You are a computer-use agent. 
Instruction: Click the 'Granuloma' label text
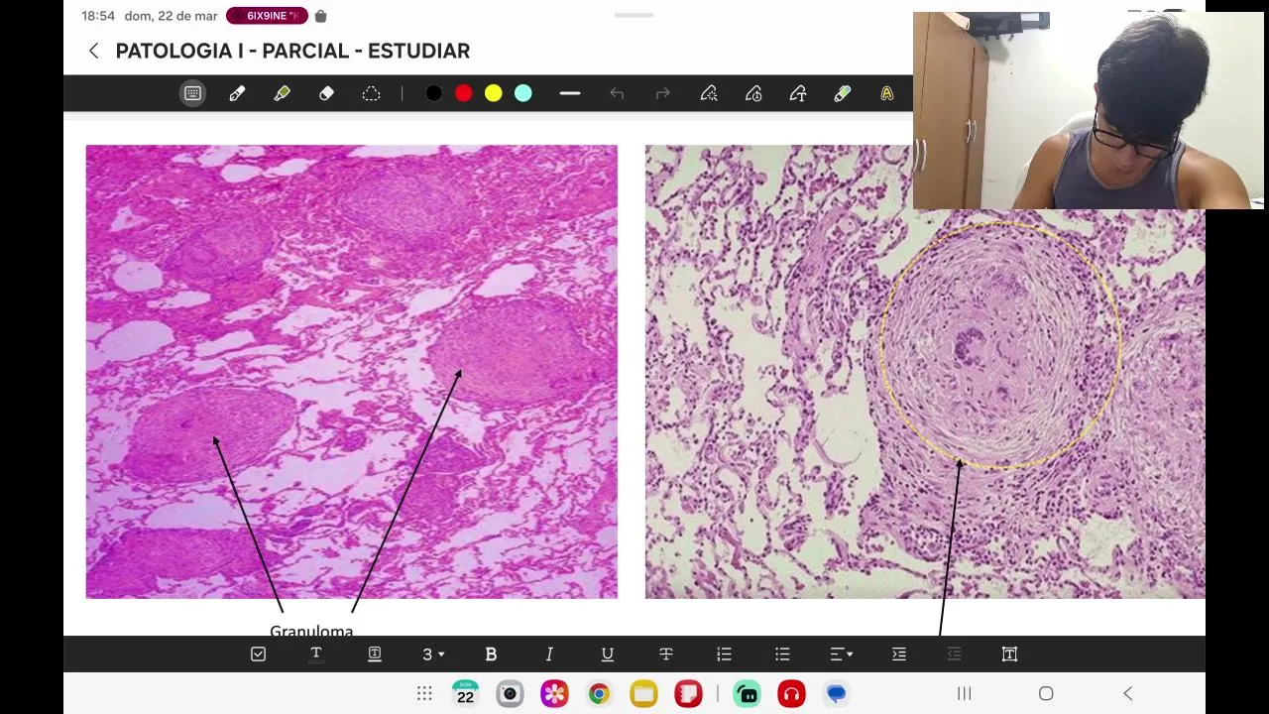tap(311, 630)
